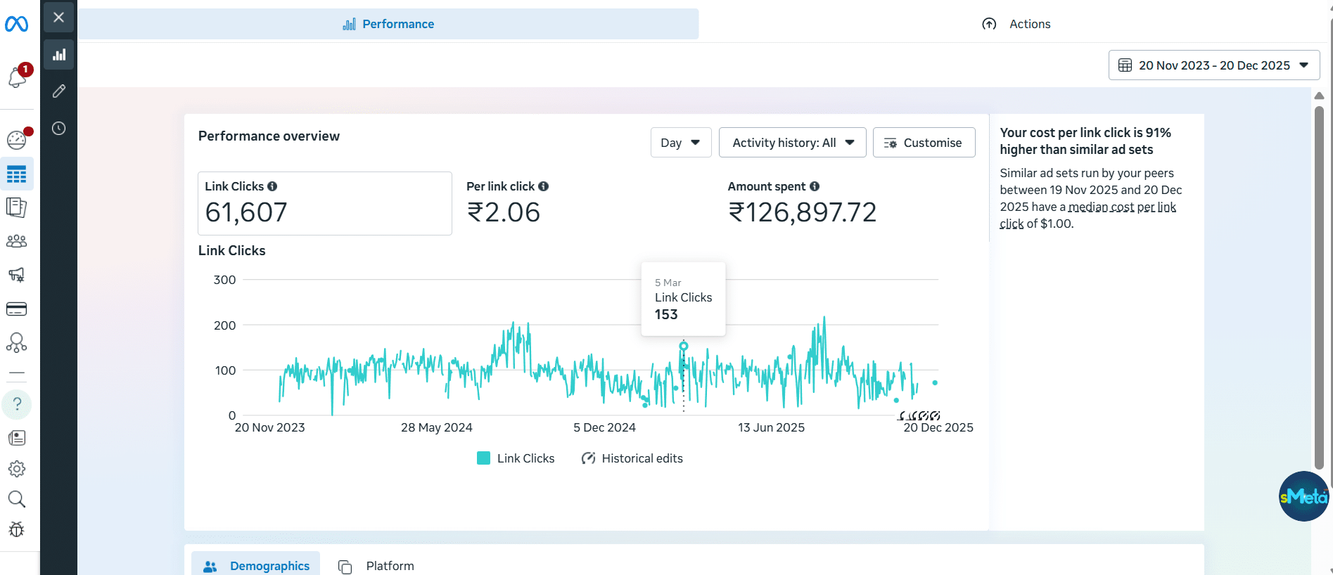Screen dimensions: 1333x575
Task: Open the charts view icon in side panel
Action: [59, 55]
